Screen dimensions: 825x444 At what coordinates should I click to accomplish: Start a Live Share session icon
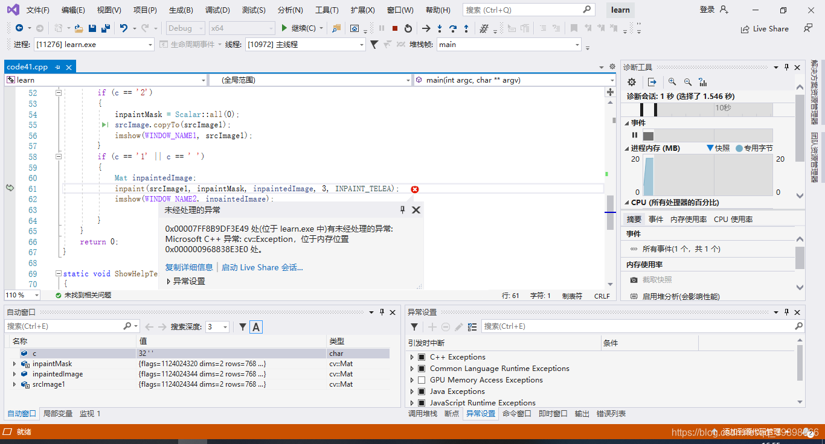pyautogui.click(x=765, y=28)
